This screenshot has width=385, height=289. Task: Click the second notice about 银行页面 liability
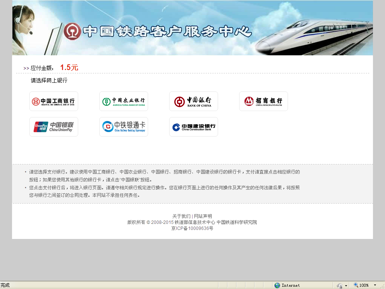(165, 192)
